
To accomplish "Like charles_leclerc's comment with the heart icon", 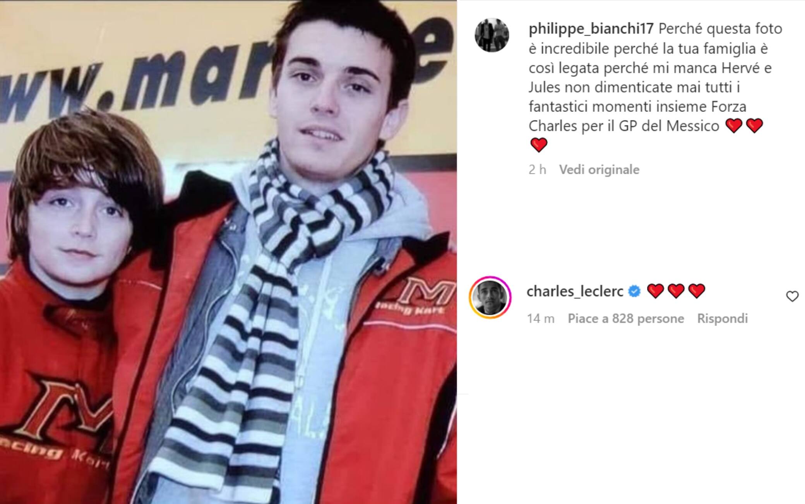I will tap(792, 297).
